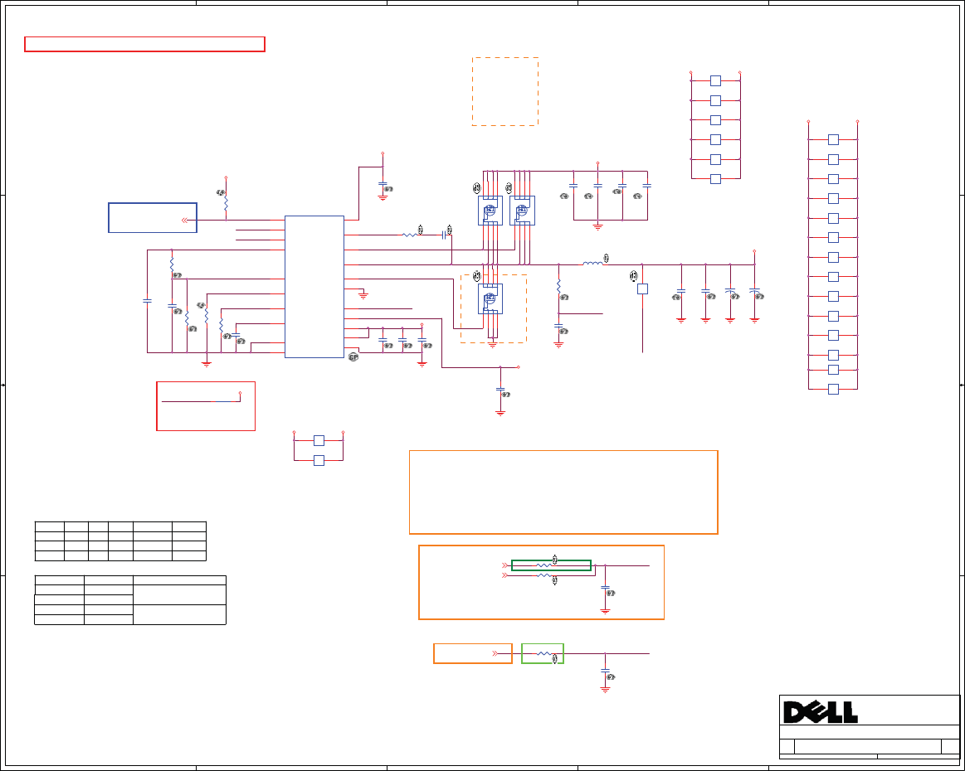965x771 pixels.
Task: Click the "GP" marker below the IC
Action: pos(353,357)
